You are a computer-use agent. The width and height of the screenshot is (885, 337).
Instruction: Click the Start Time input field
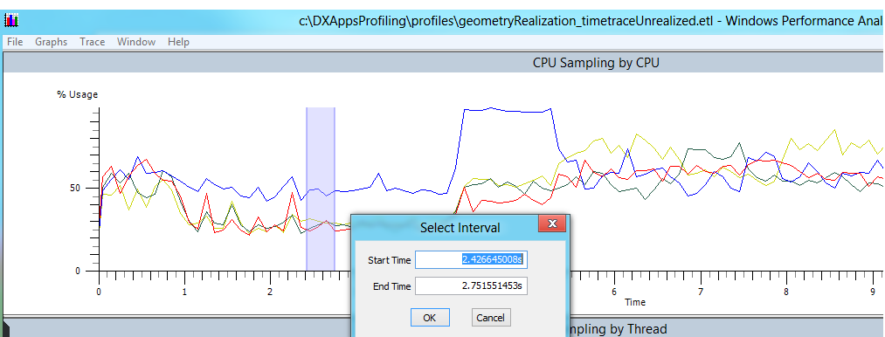[471, 259]
